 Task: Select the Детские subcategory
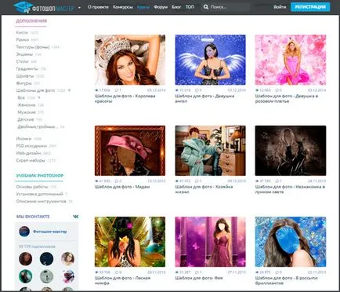(x=26, y=119)
